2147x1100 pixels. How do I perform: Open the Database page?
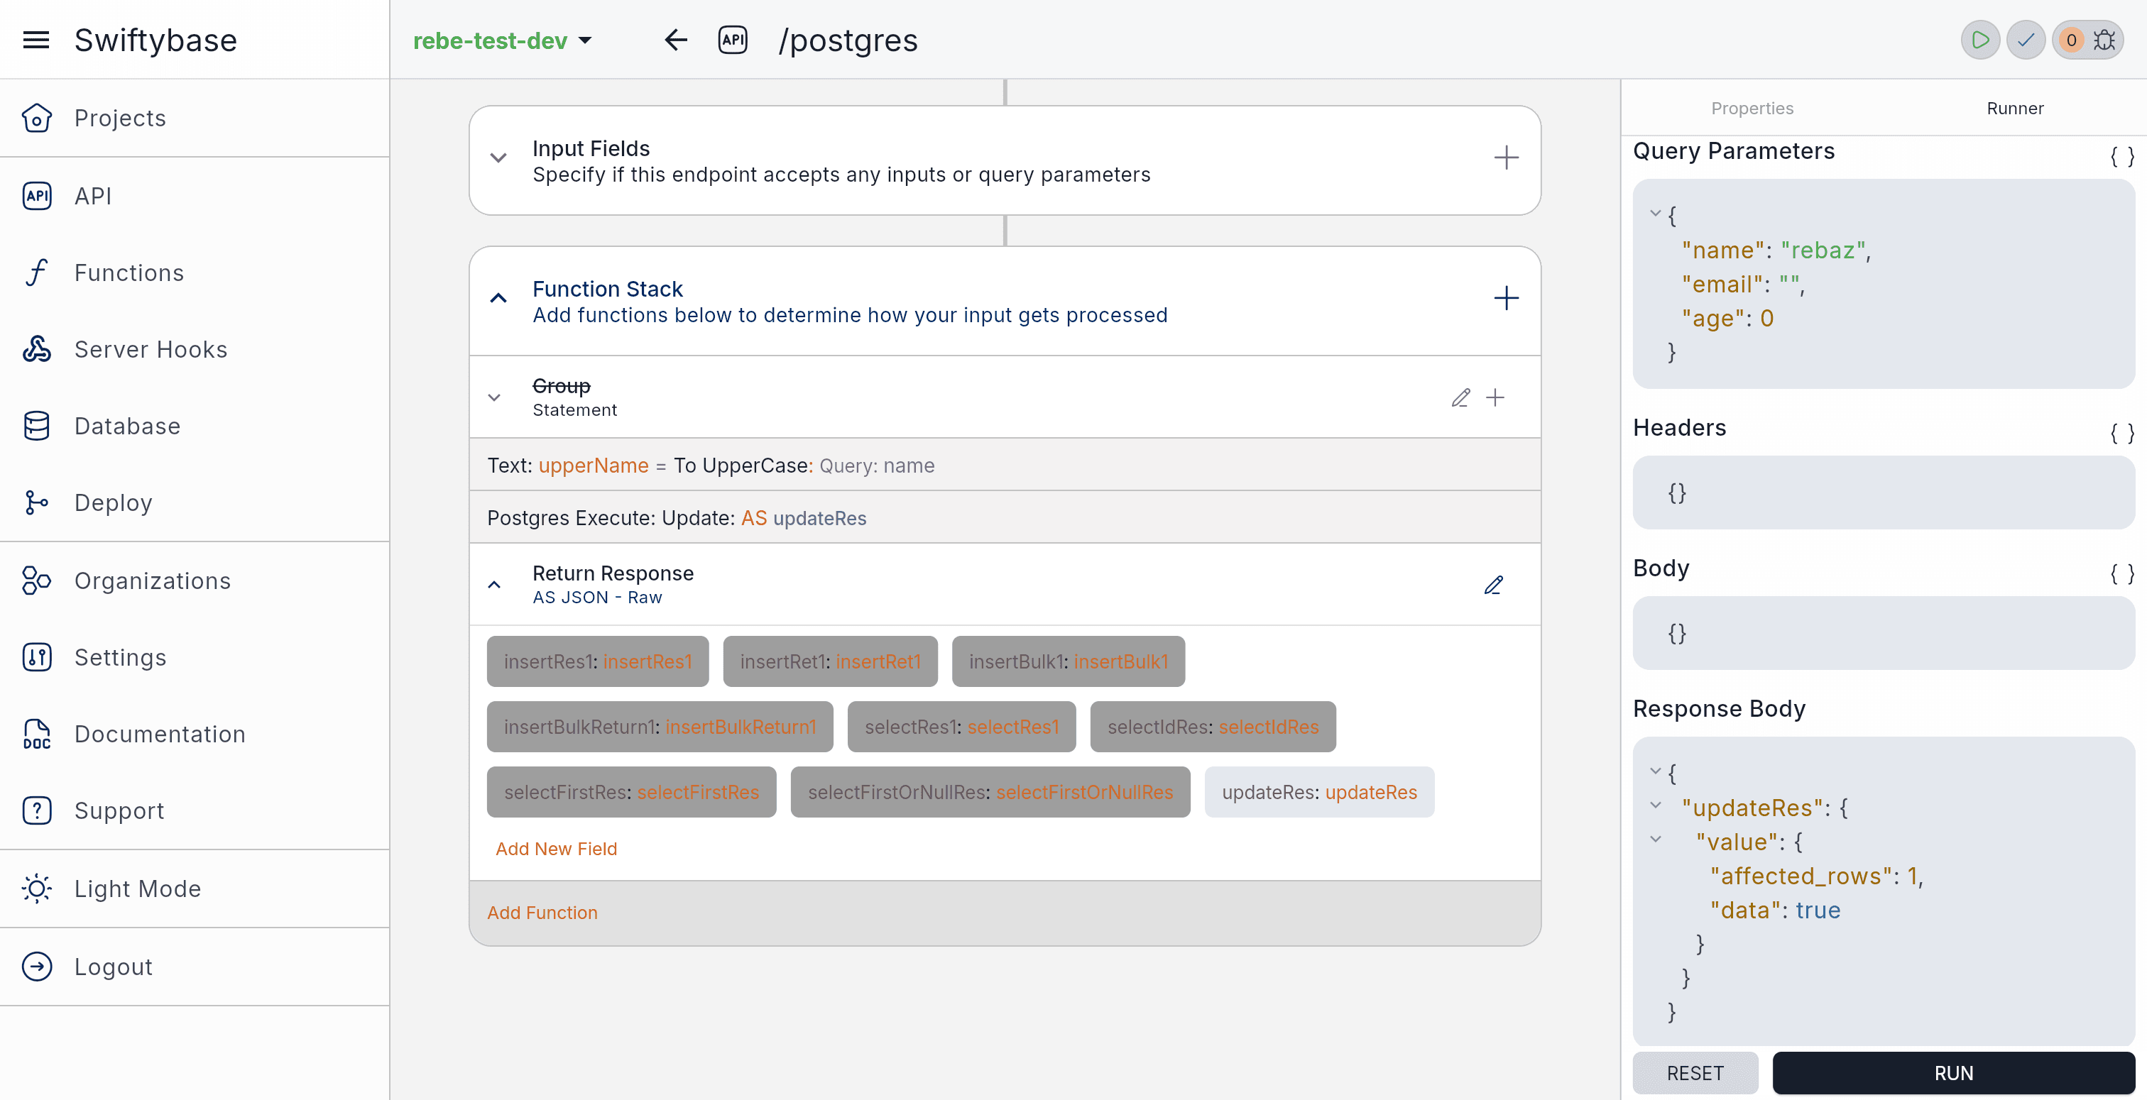pyautogui.click(x=195, y=426)
